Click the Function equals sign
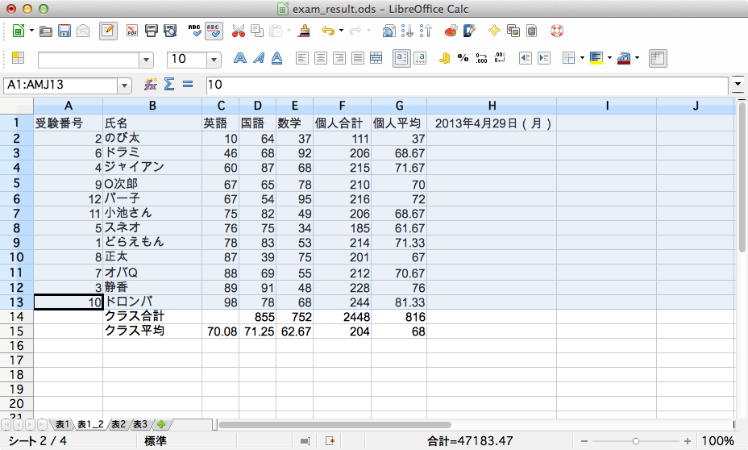The width and height of the screenshot is (748, 450). pyautogui.click(x=188, y=85)
